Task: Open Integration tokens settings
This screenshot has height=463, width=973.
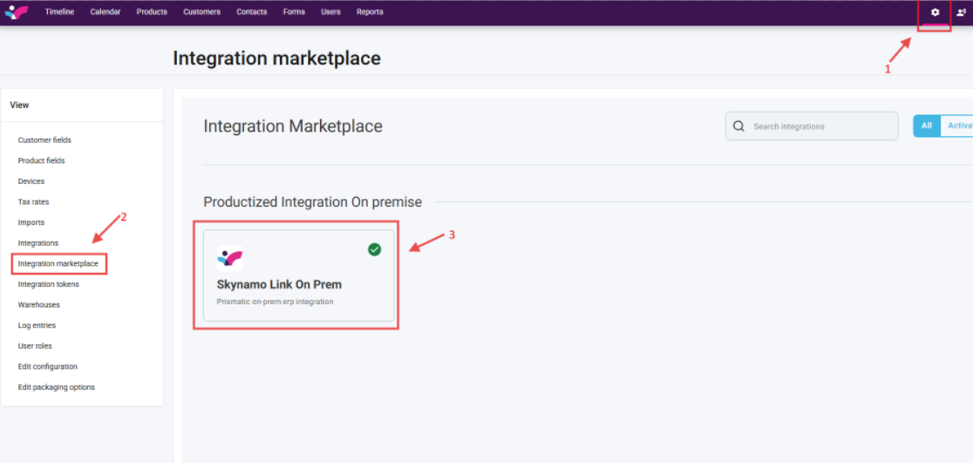Action: (48, 284)
